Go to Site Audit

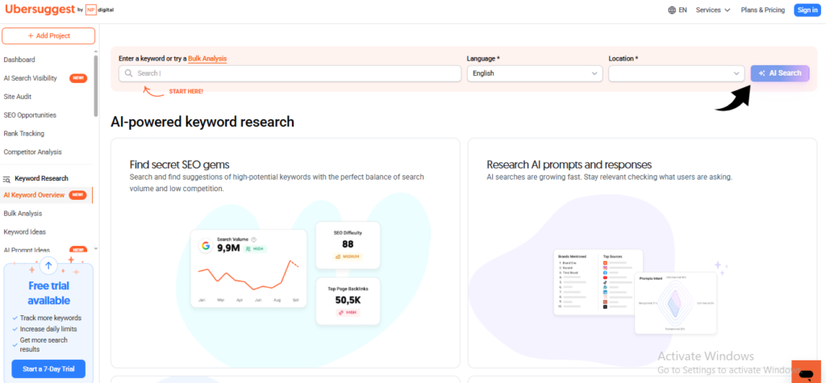(18, 97)
